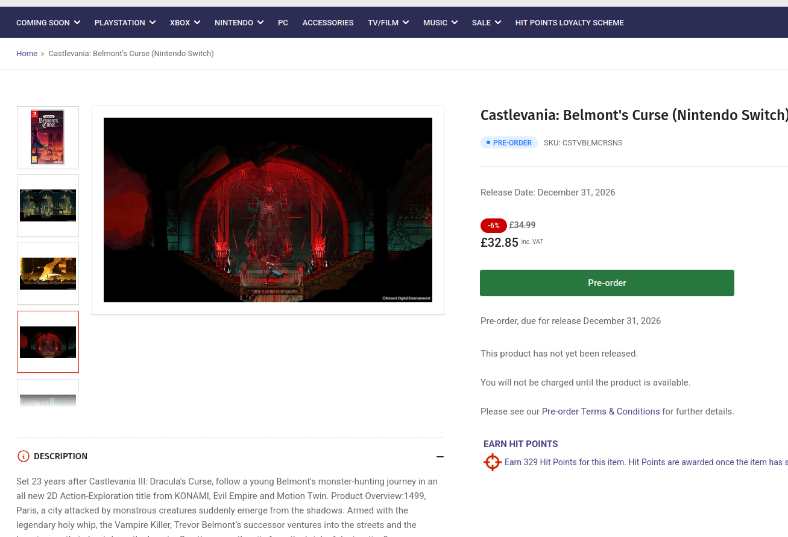Click the Description info icon
The width and height of the screenshot is (788, 537).
point(23,456)
